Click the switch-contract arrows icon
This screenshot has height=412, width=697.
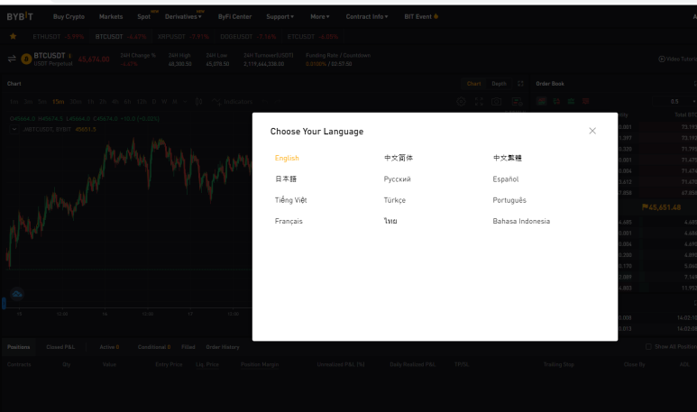click(12, 59)
